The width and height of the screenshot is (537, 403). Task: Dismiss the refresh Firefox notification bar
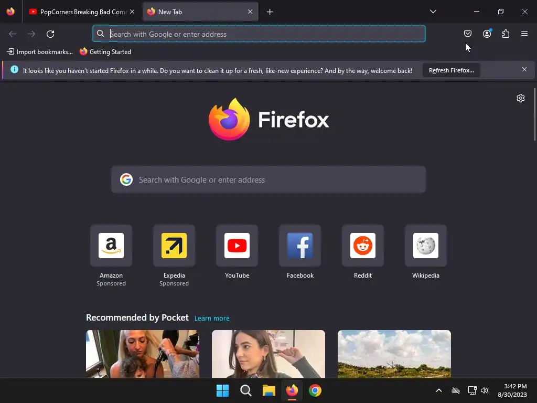tap(524, 70)
